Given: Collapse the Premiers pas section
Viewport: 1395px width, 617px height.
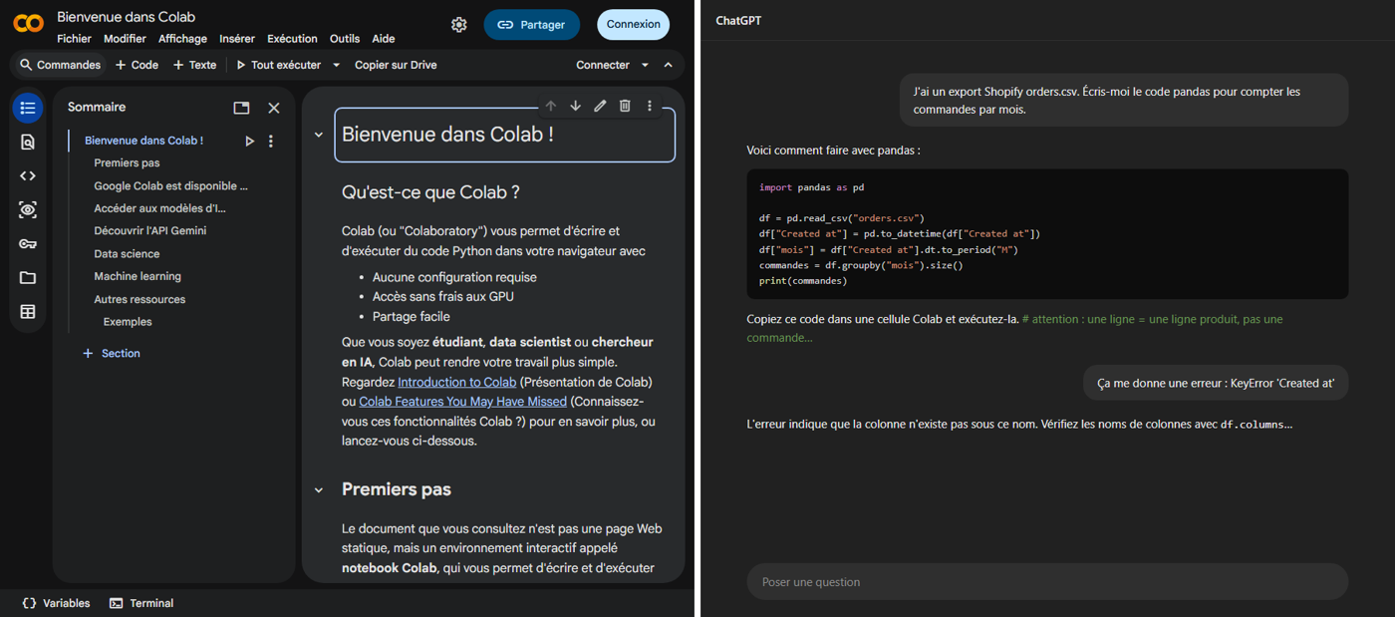Looking at the screenshot, I should (319, 489).
